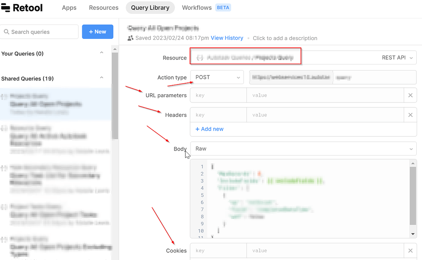Viewport: 422px width, 260px height.
Task: Click the URL parameters key field
Action: (218, 95)
